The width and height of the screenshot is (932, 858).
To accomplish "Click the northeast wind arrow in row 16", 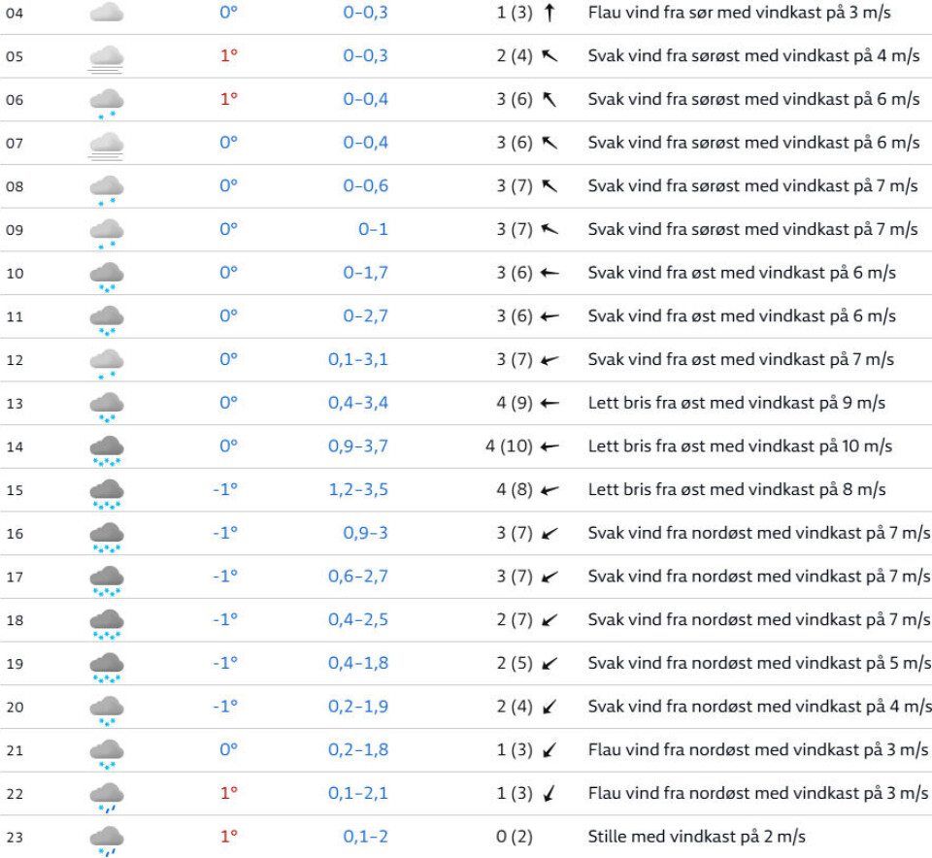I will point(549,534).
